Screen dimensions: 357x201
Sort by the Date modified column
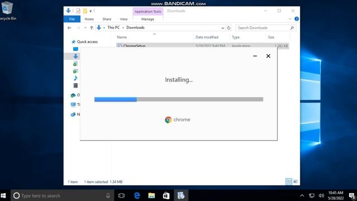(207, 37)
